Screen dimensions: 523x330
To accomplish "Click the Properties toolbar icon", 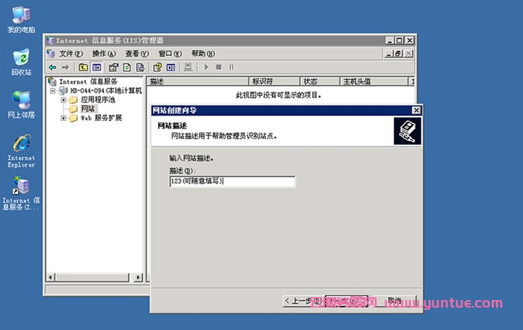I will (112, 67).
